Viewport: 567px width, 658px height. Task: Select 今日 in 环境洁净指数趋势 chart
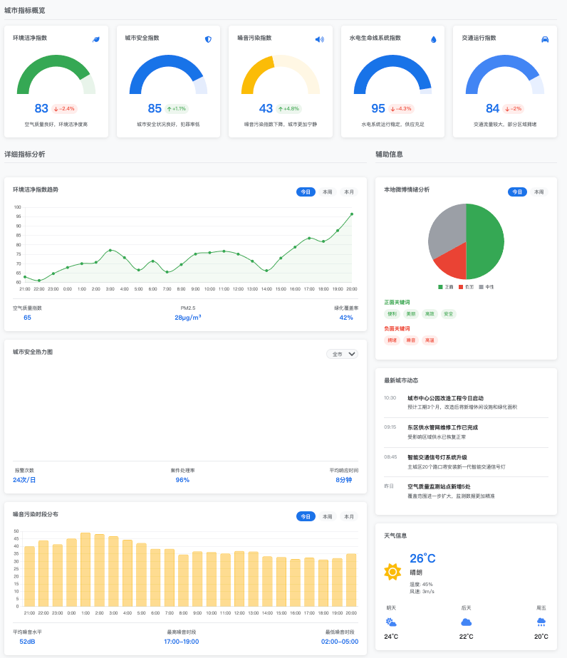pyautogui.click(x=306, y=192)
